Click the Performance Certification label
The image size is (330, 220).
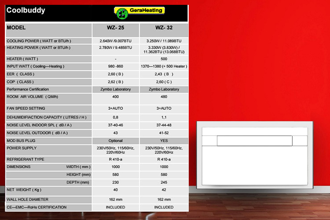28,89
